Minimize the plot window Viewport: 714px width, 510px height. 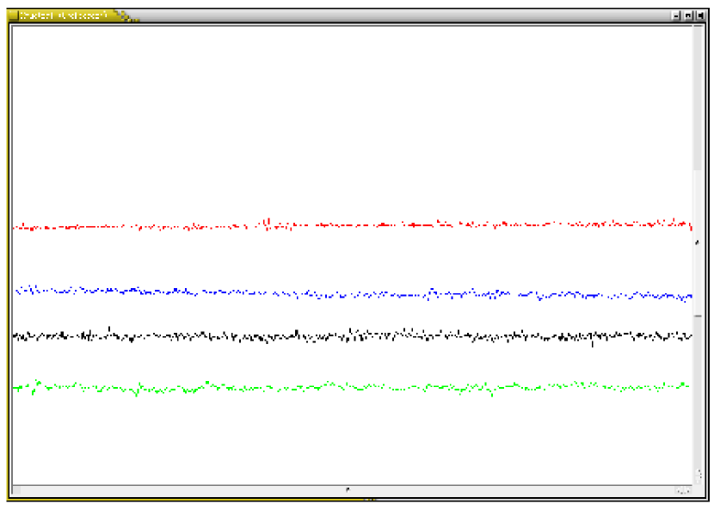click(x=677, y=16)
